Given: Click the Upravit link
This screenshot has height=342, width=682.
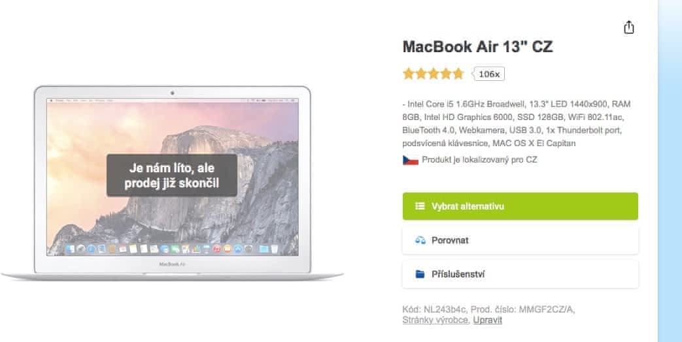Looking at the screenshot, I should point(488,320).
